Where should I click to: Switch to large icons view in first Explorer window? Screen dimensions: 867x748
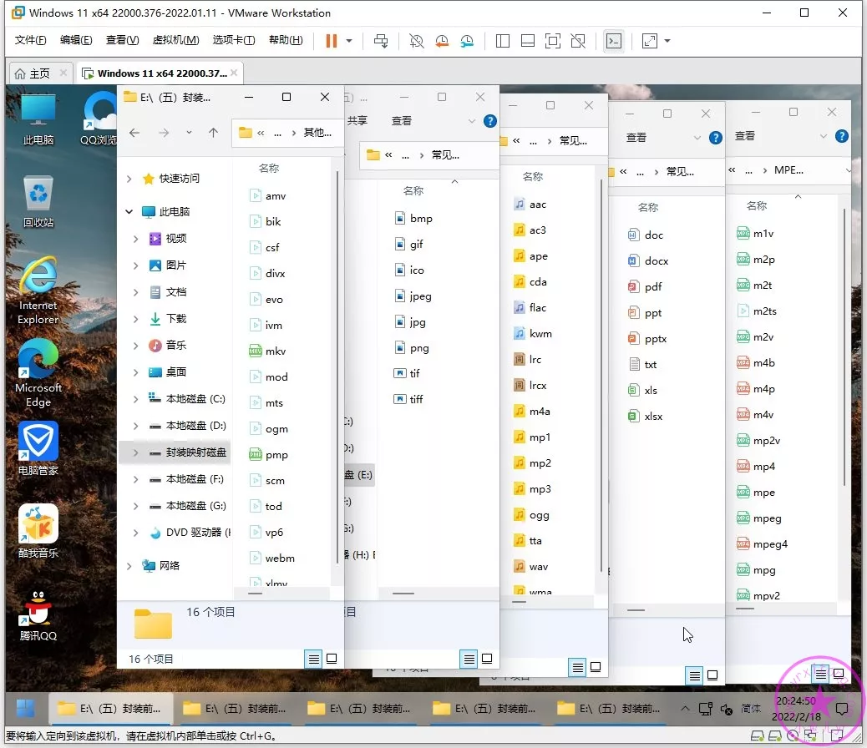click(x=332, y=659)
